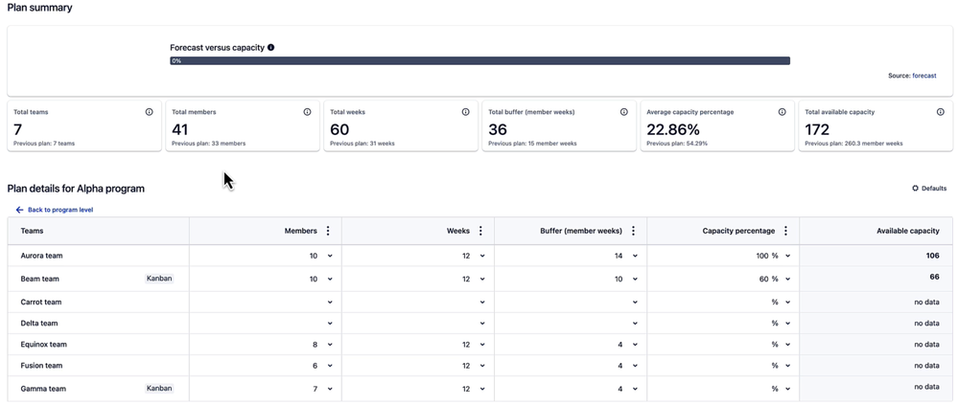958x405 pixels.
Task: Expand Gamma team Capacity percentage dropdown
Action: [787, 389]
